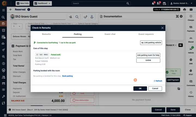196x117 pixels.
Task: Cancel the Check-In Remarks dialog
Action: coord(155,88)
